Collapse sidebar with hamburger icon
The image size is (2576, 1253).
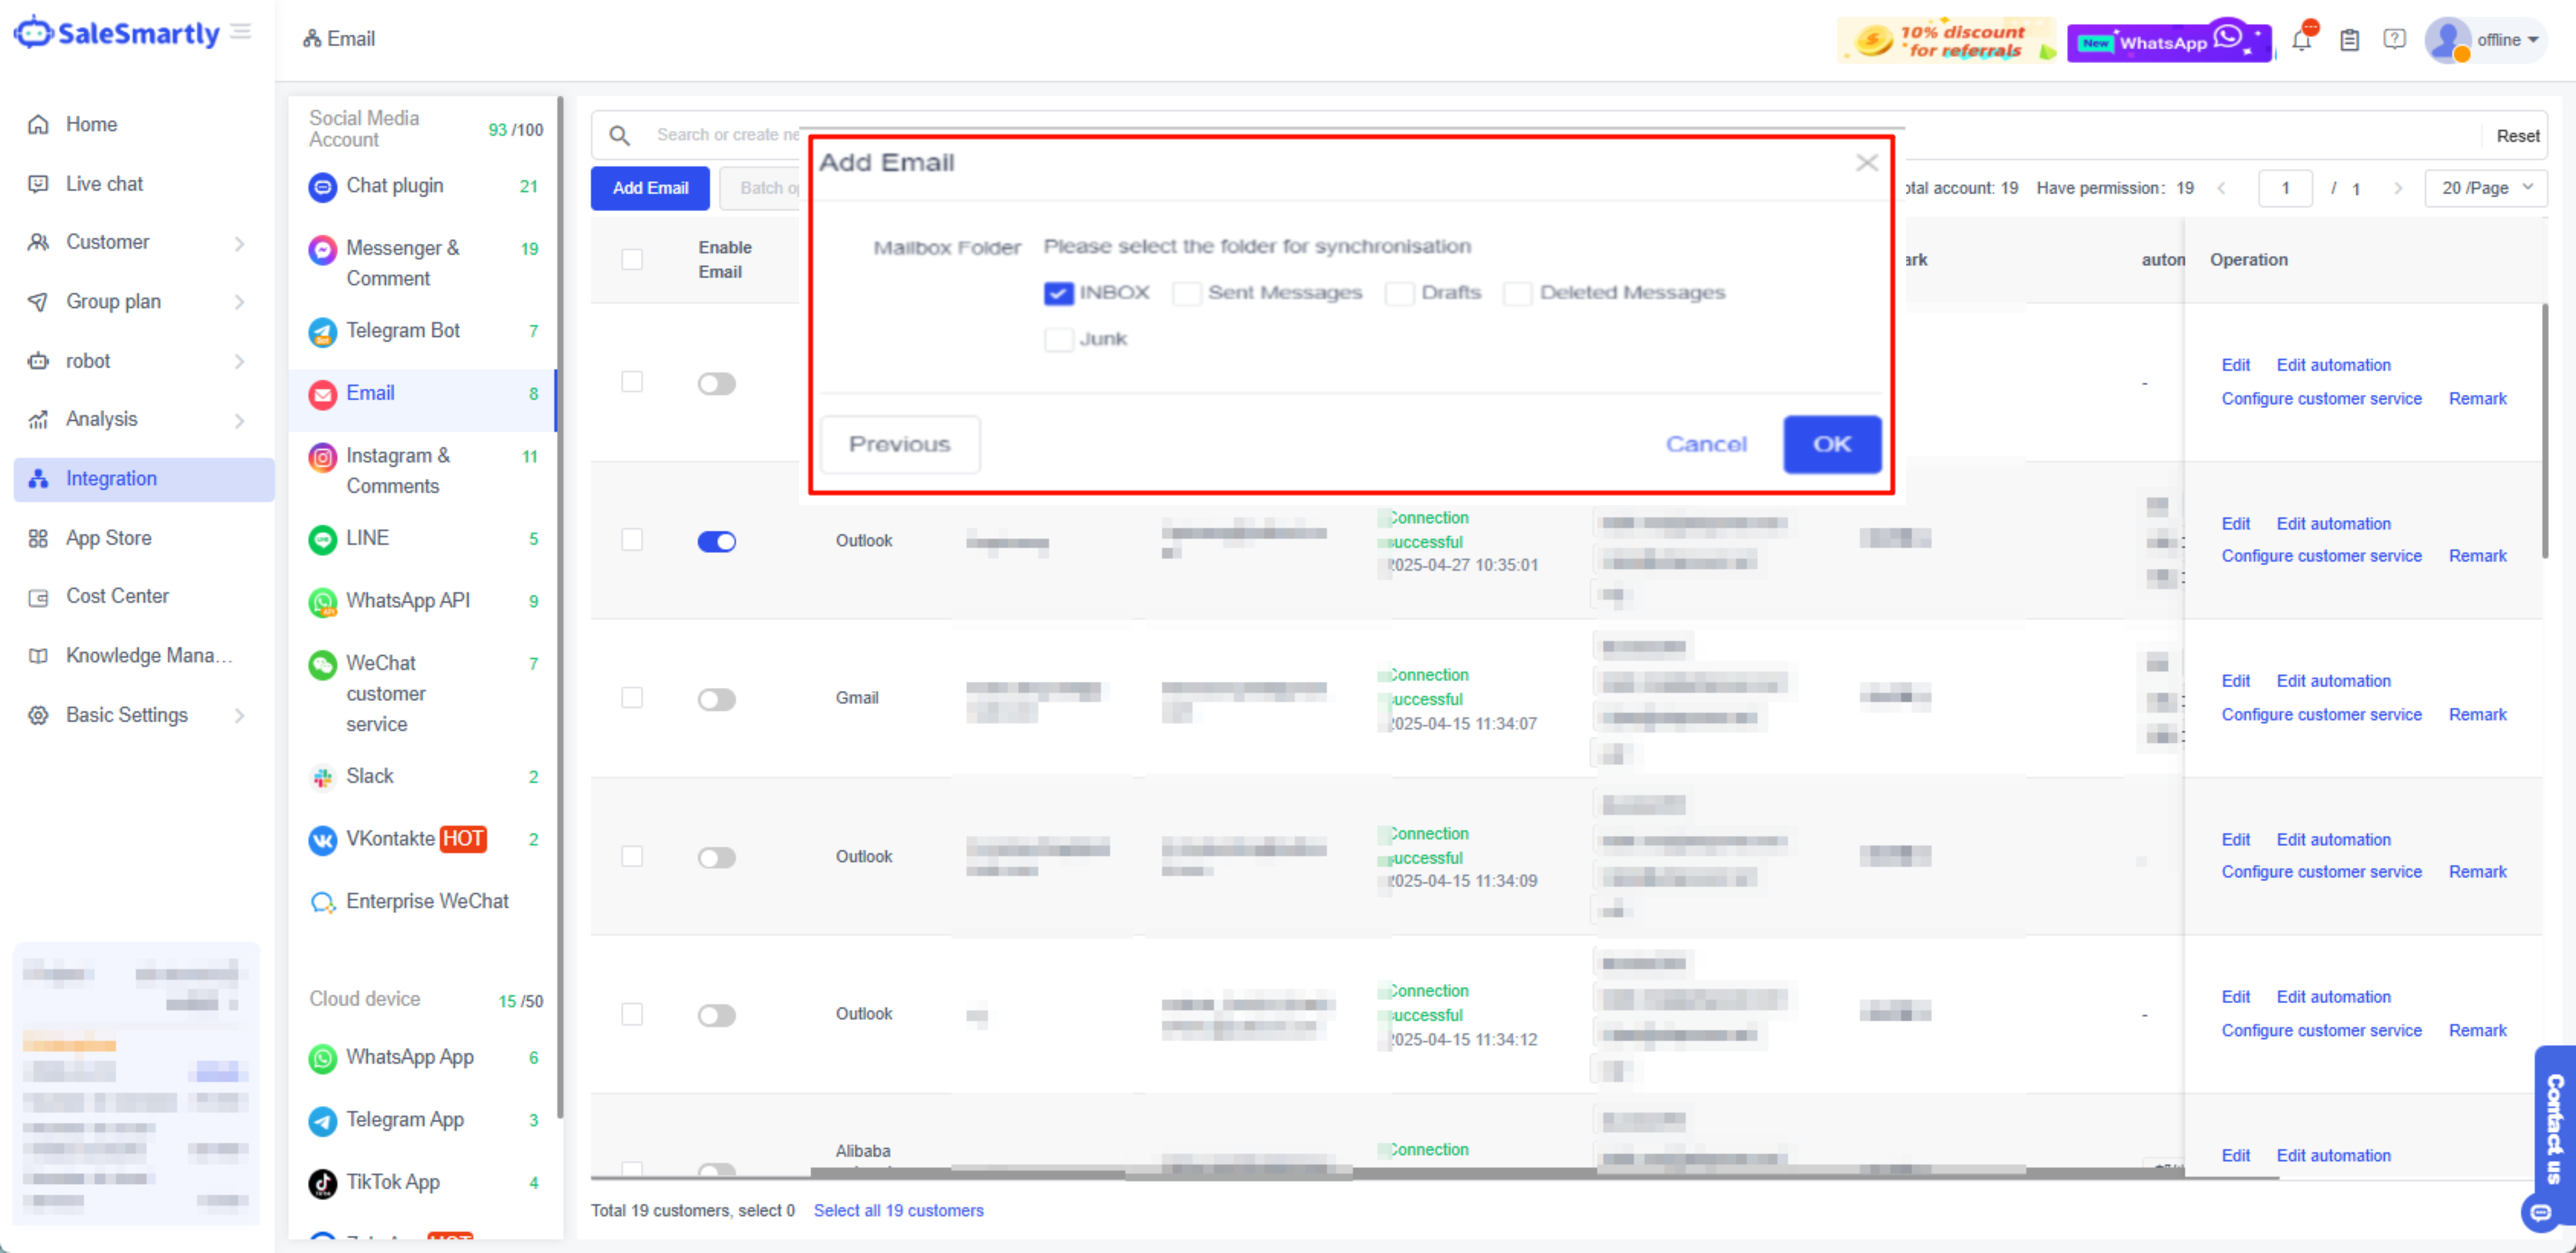[241, 32]
